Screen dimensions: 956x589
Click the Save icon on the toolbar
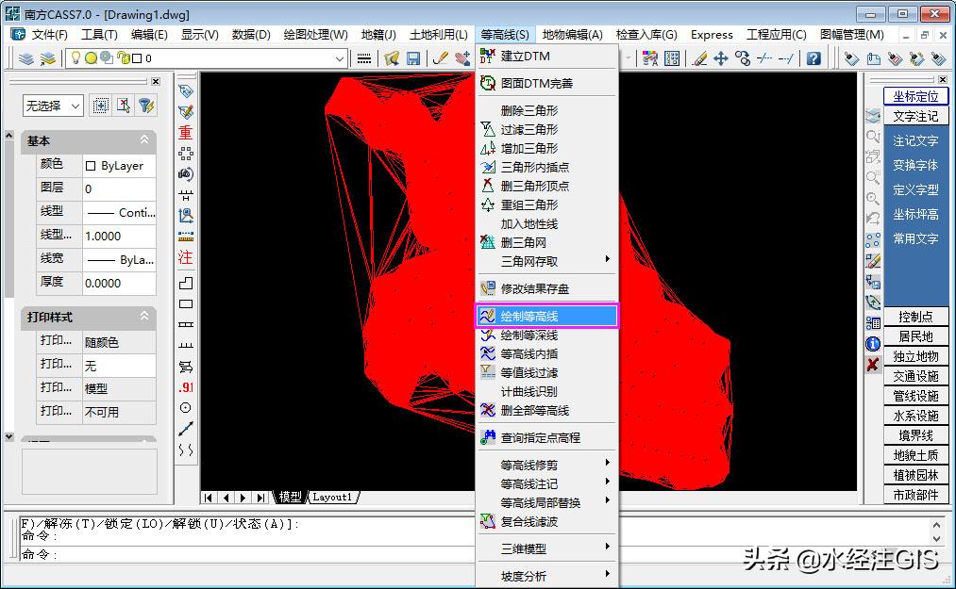tap(413, 58)
